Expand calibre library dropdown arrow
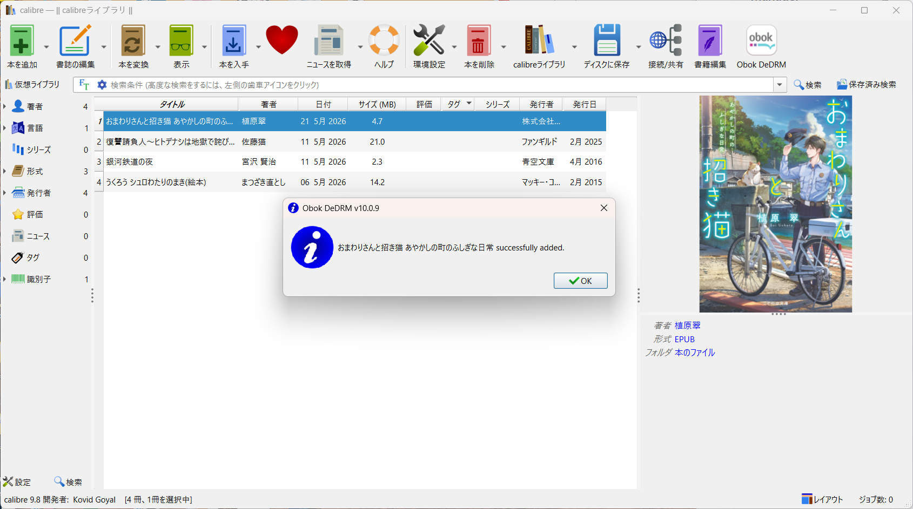Screen dimensions: 913x509 pyautogui.click(x=574, y=47)
